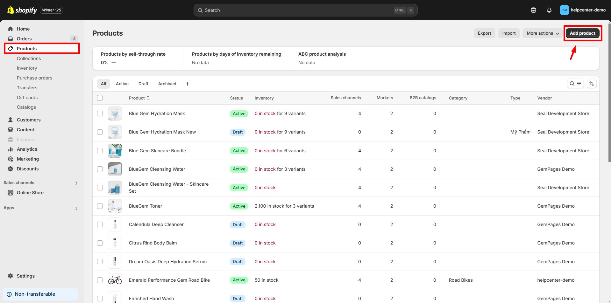
Task: Switch to the Archived tab
Action: point(167,84)
